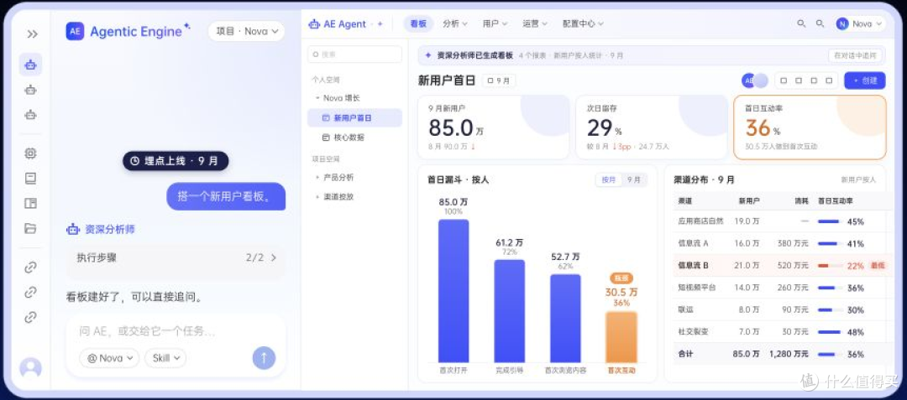This screenshot has height=400, width=907.
Task: Click the sparkle plus next to AE Agent
Action: [380, 24]
